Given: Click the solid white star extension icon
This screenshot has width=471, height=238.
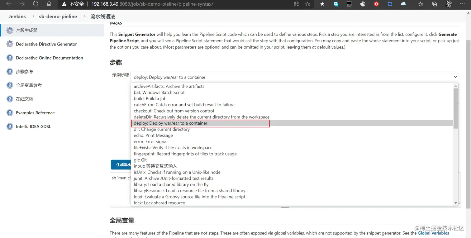Looking at the screenshot, I should point(322,4).
